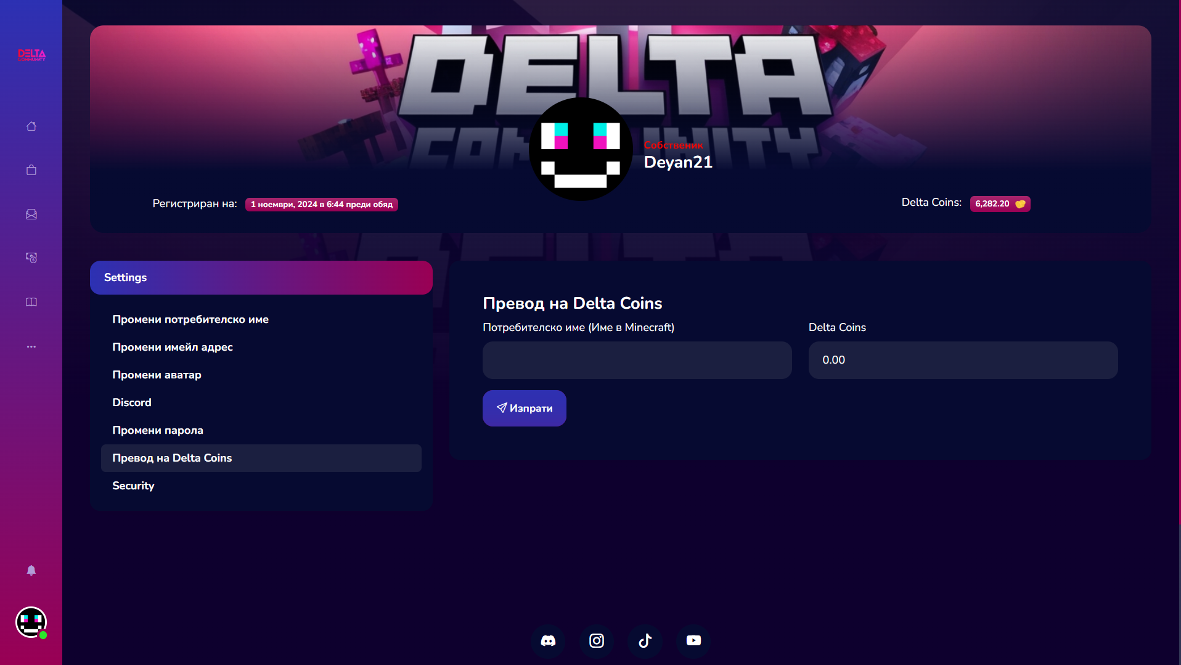Visit the TikTok social link

[x=645, y=641]
